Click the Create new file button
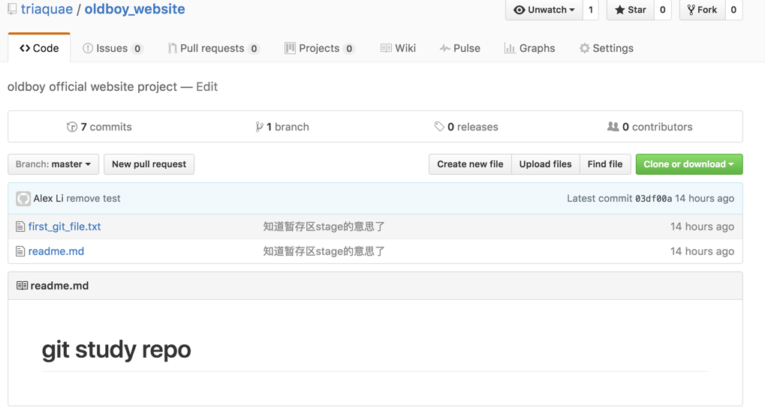Image resolution: width=765 pixels, height=411 pixels. pyautogui.click(x=470, y=164)
